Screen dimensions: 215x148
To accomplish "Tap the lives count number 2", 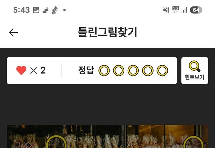I will tap(43, 70).
